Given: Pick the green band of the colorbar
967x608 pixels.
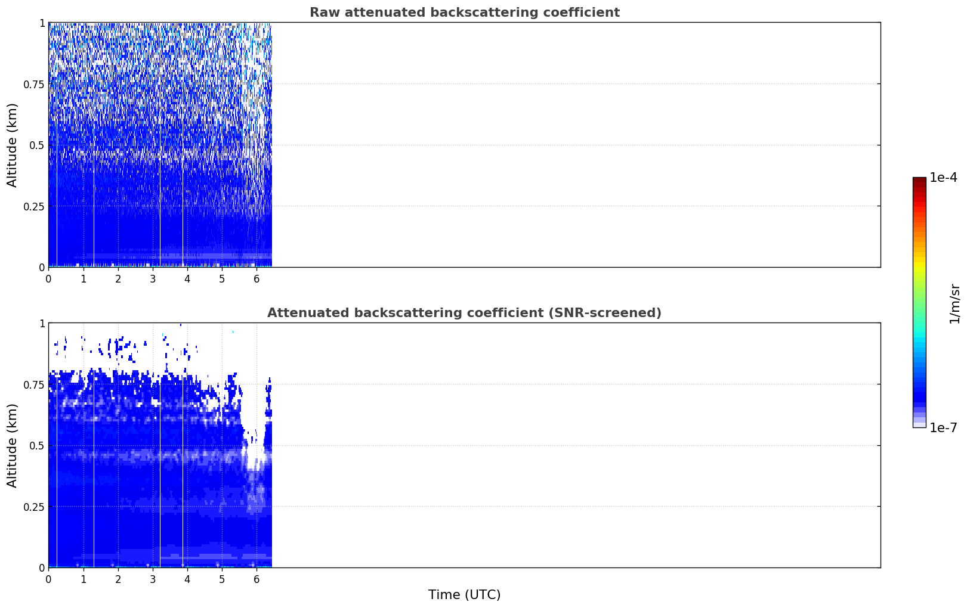Looking at the screenshot, I should click(x=919, y=298).
